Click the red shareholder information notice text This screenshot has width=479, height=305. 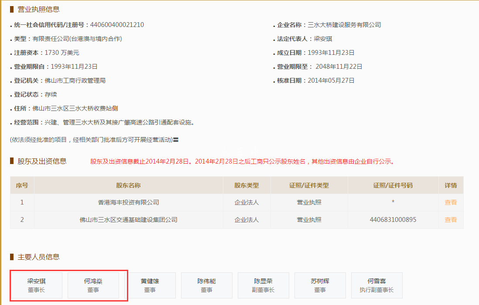pyautogui.click(x=242, y=161)
